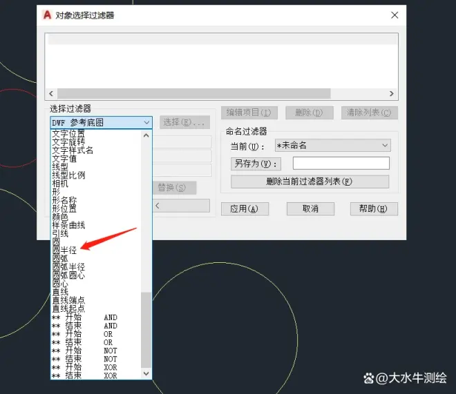This screenshot has width=456, height=394.
Task: Click 选择(E)... button
Action: tap(184, 122)
